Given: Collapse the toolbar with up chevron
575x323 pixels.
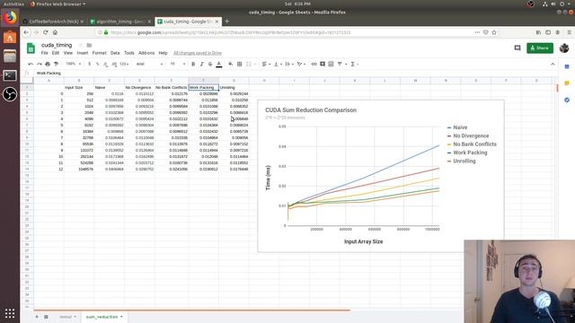Looking at the screenshot, I should click(553, 64).
